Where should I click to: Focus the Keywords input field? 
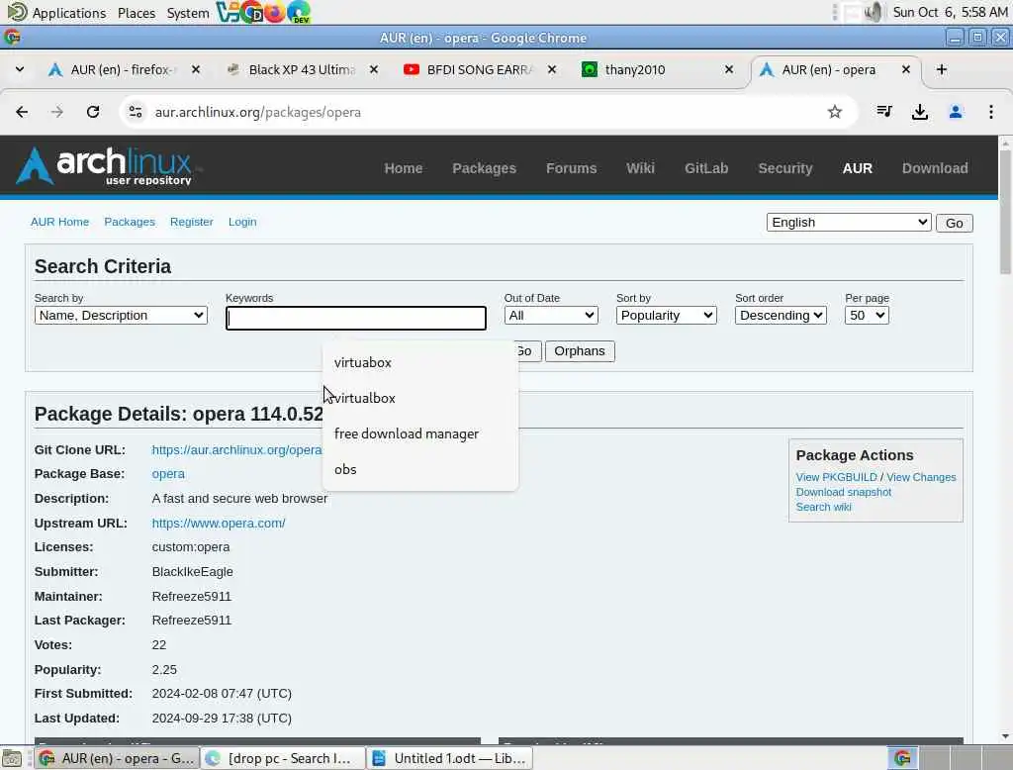click(356, 318)
